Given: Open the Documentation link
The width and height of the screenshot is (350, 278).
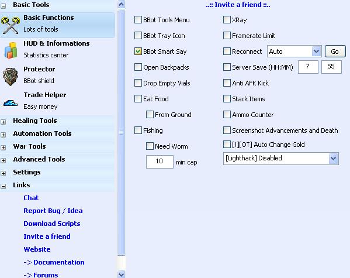Looking at the screenshot, I should coord(58,262).
